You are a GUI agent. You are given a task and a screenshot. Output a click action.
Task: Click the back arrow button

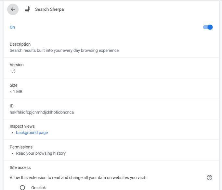click(13, 9)
